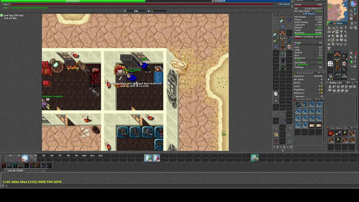Click the F3 spell hotkey slot
This screenshot has height=202, width=359.
[25, 158]
